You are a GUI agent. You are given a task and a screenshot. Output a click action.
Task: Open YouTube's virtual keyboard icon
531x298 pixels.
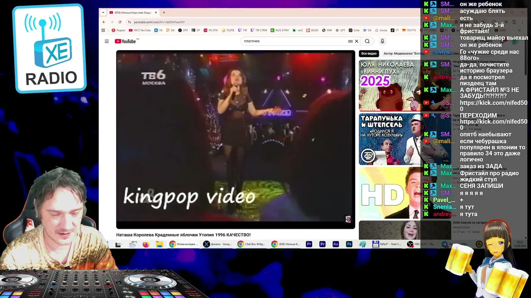tap(351, 41)
